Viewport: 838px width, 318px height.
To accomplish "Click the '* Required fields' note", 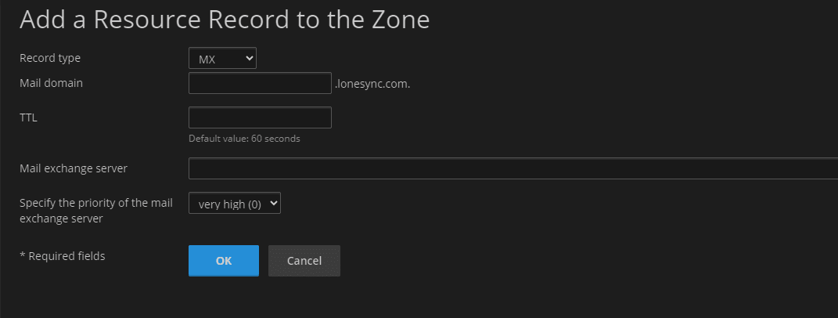I will point(63,255).
